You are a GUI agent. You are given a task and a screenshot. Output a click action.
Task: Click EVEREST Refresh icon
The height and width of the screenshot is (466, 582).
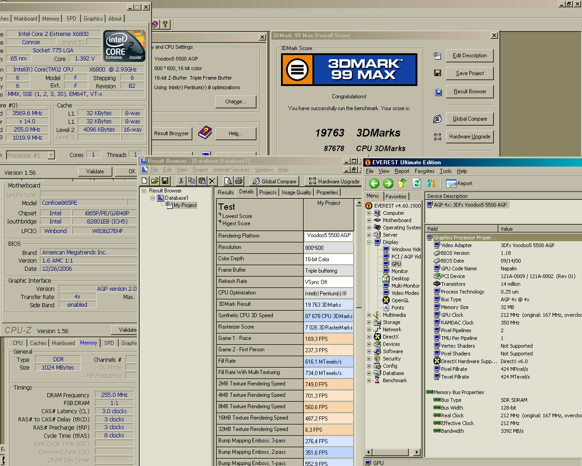tap(417, 183)
